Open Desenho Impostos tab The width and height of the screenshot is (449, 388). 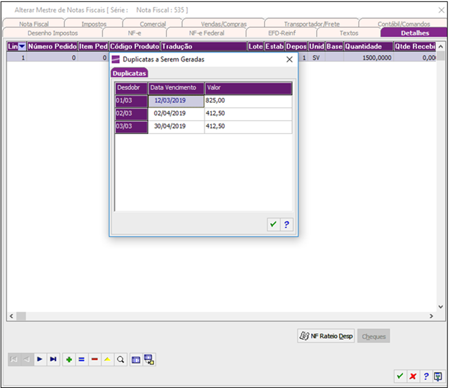[x=53, y=33]
